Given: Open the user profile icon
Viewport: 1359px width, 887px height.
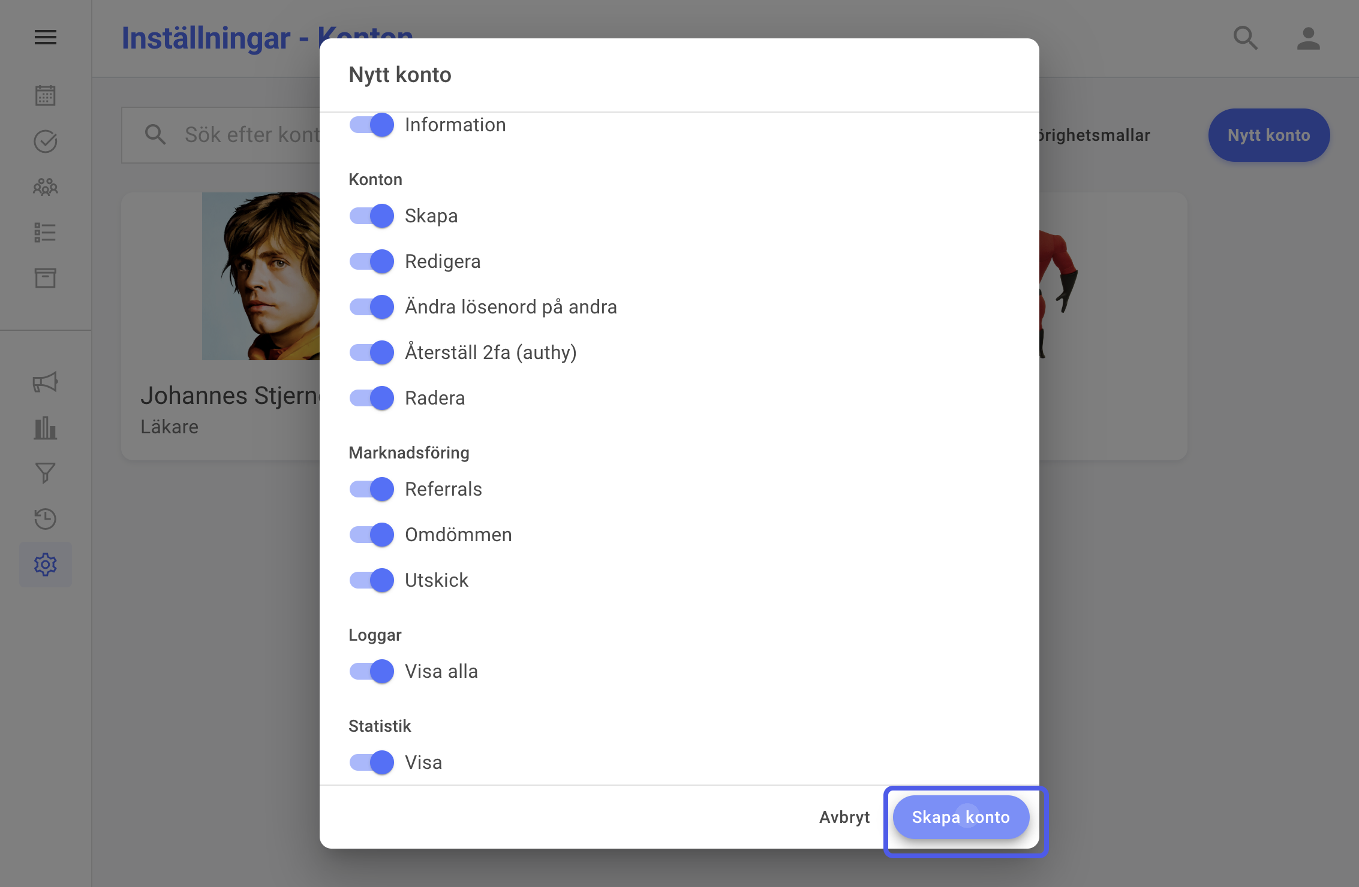Looking at the screenshot, I should coord(1309,38).
